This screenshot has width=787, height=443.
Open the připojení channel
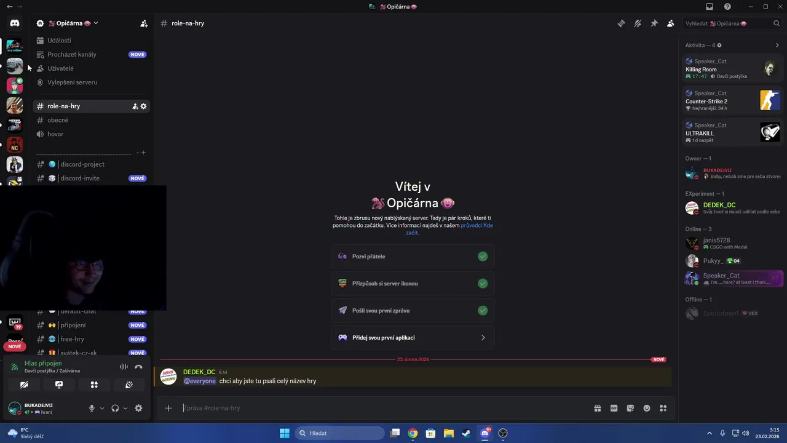pos(91,325)
